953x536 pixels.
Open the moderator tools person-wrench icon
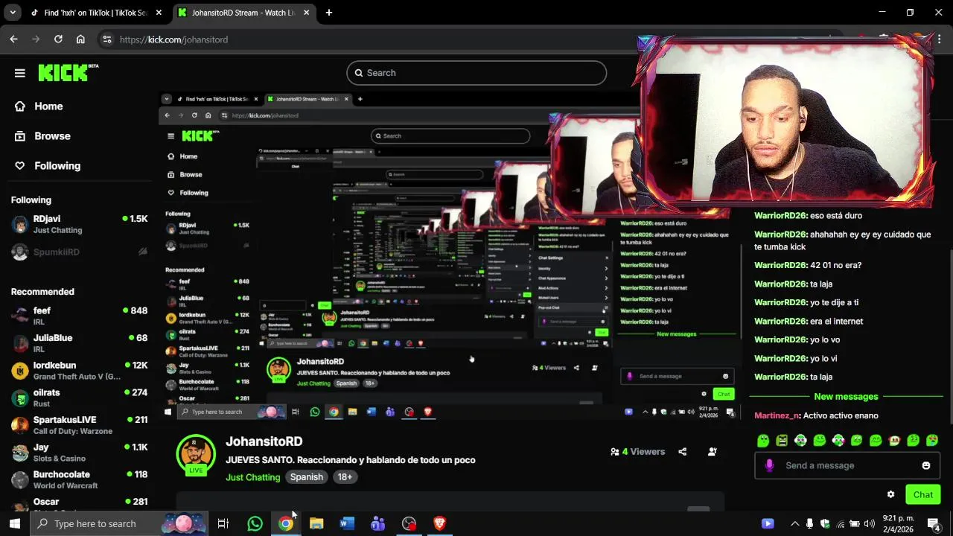713,451
